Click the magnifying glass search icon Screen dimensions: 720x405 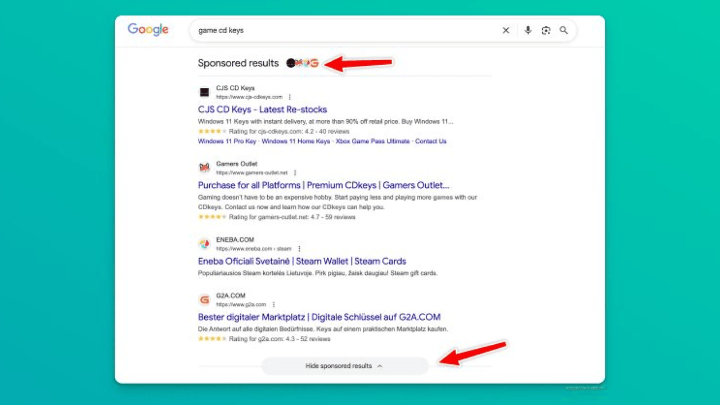pos(564,30)
